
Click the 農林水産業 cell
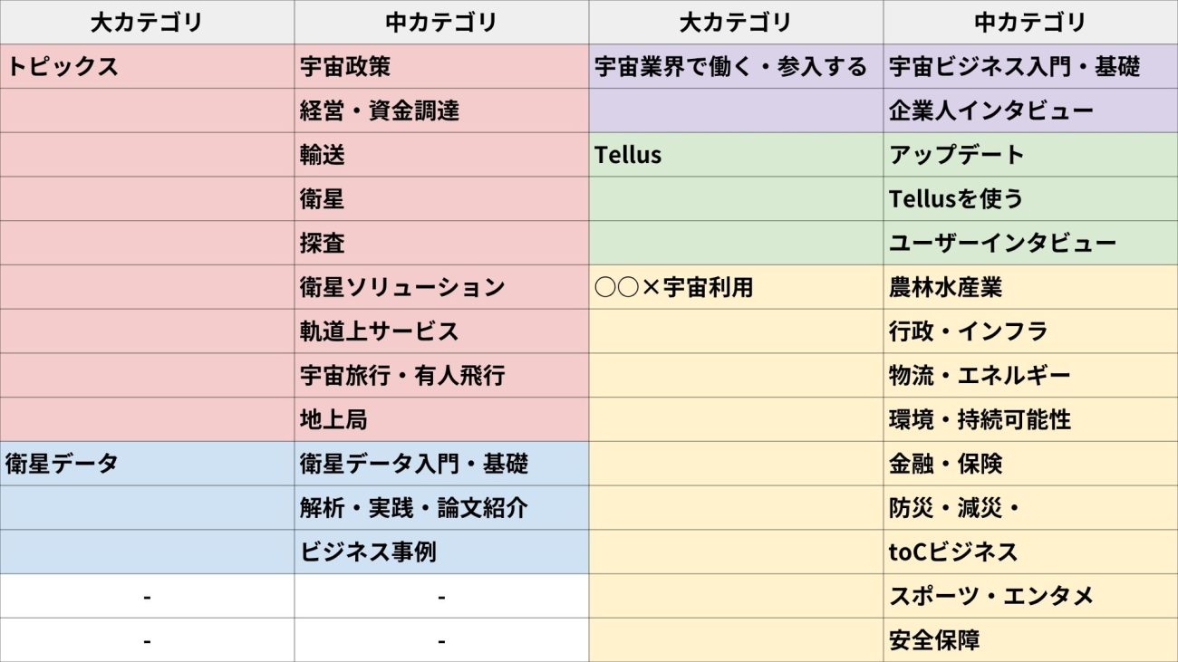click(x=1030, y=287)
